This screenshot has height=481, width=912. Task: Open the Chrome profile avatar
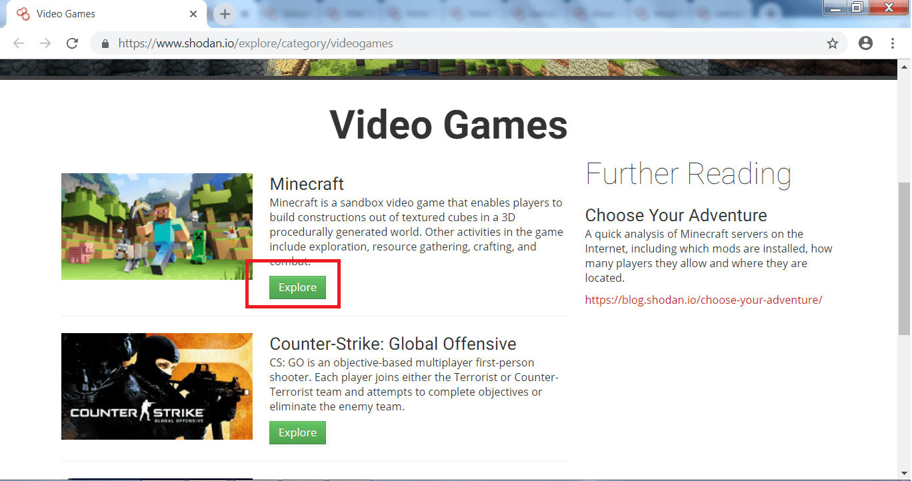[x=866, y=43]
